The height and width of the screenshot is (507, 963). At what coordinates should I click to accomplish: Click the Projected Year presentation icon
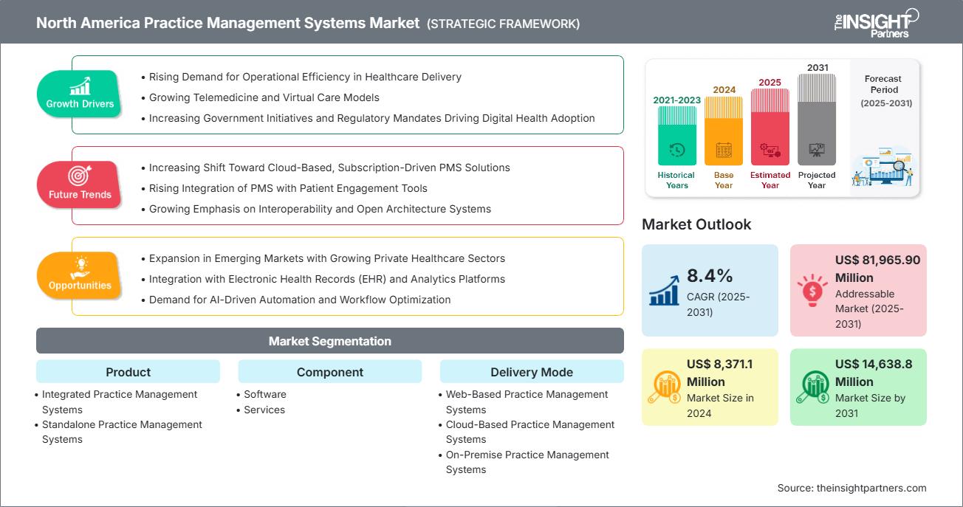point(817,150)
